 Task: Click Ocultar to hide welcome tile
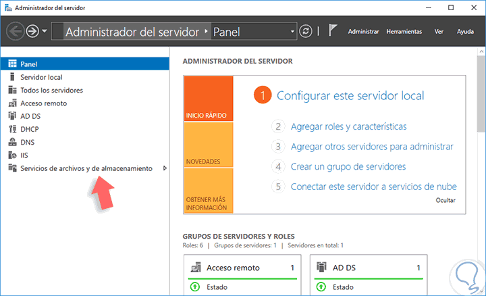pos(446,200)
